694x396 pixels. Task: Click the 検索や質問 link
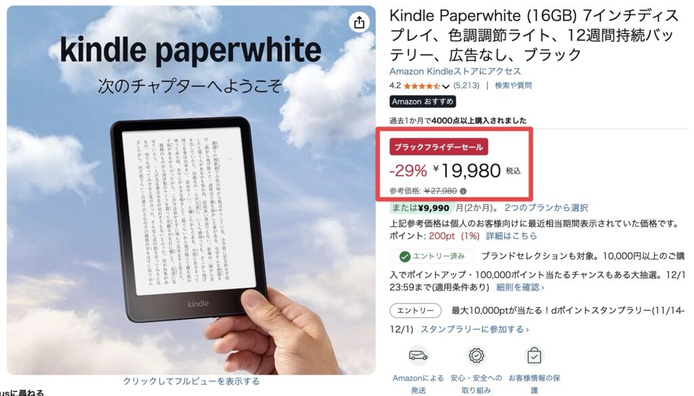[513, 85]
